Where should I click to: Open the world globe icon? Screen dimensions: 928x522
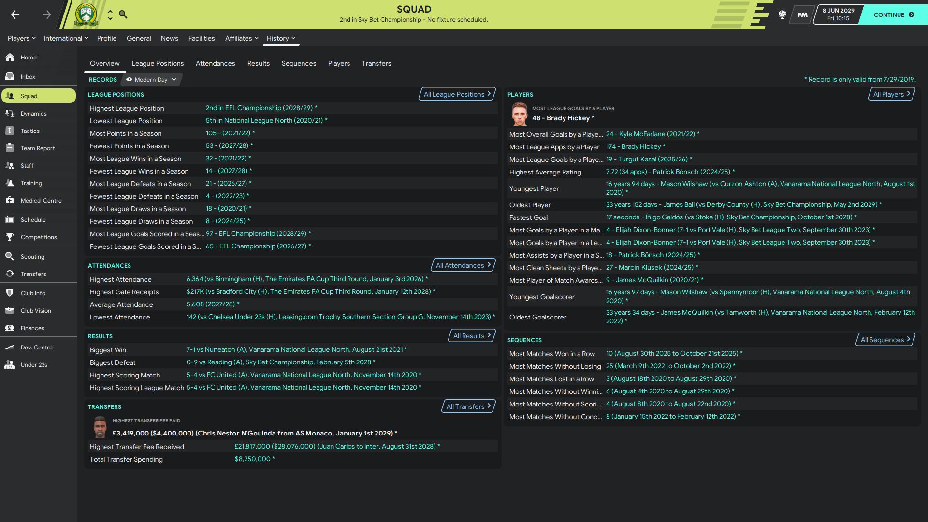coord(782,14)
